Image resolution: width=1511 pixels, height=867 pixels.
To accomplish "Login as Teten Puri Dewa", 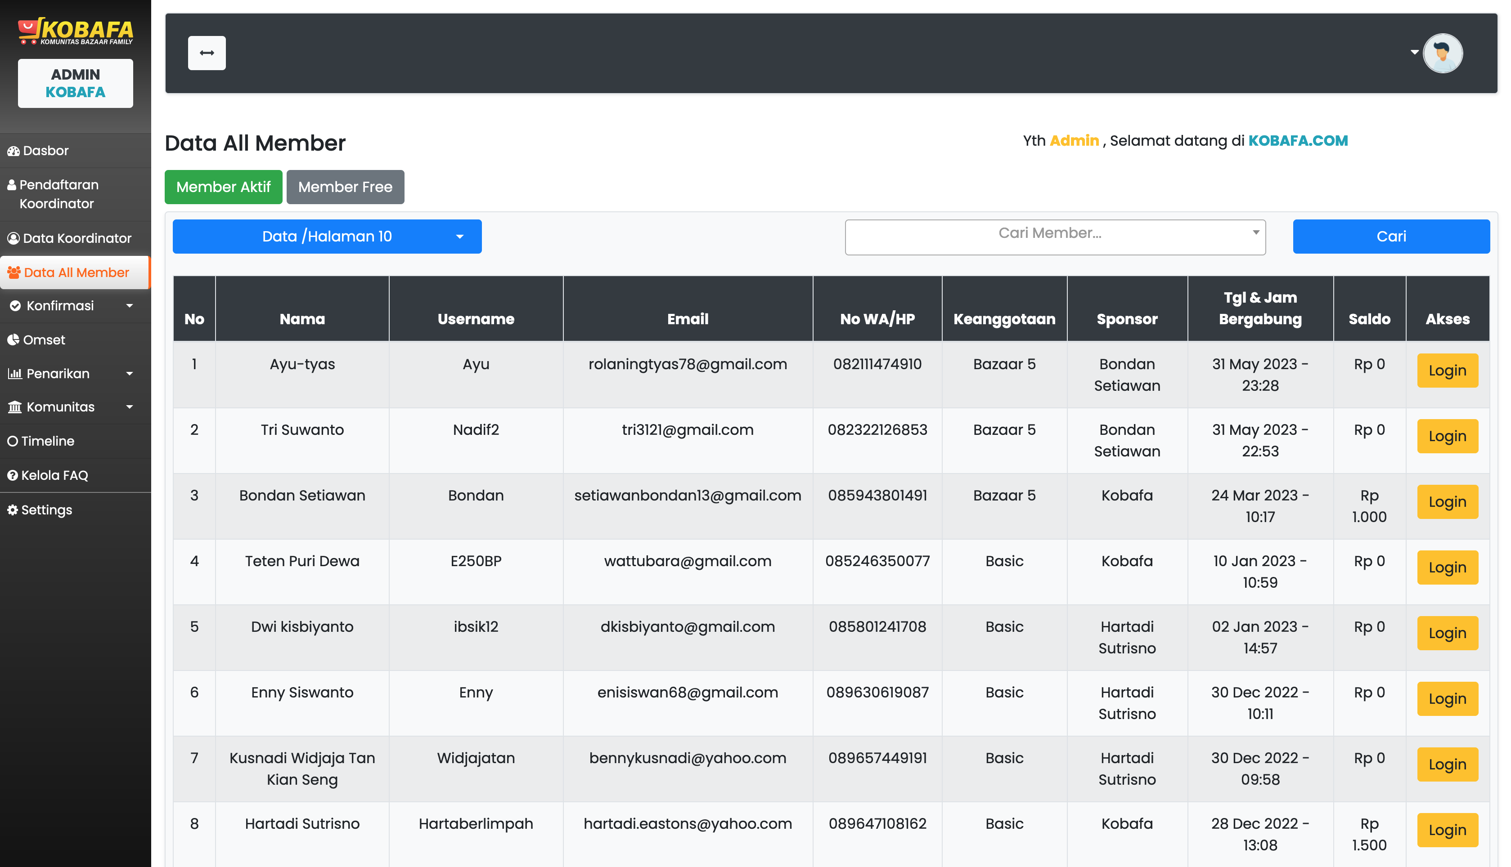I will coord(1447,568).
